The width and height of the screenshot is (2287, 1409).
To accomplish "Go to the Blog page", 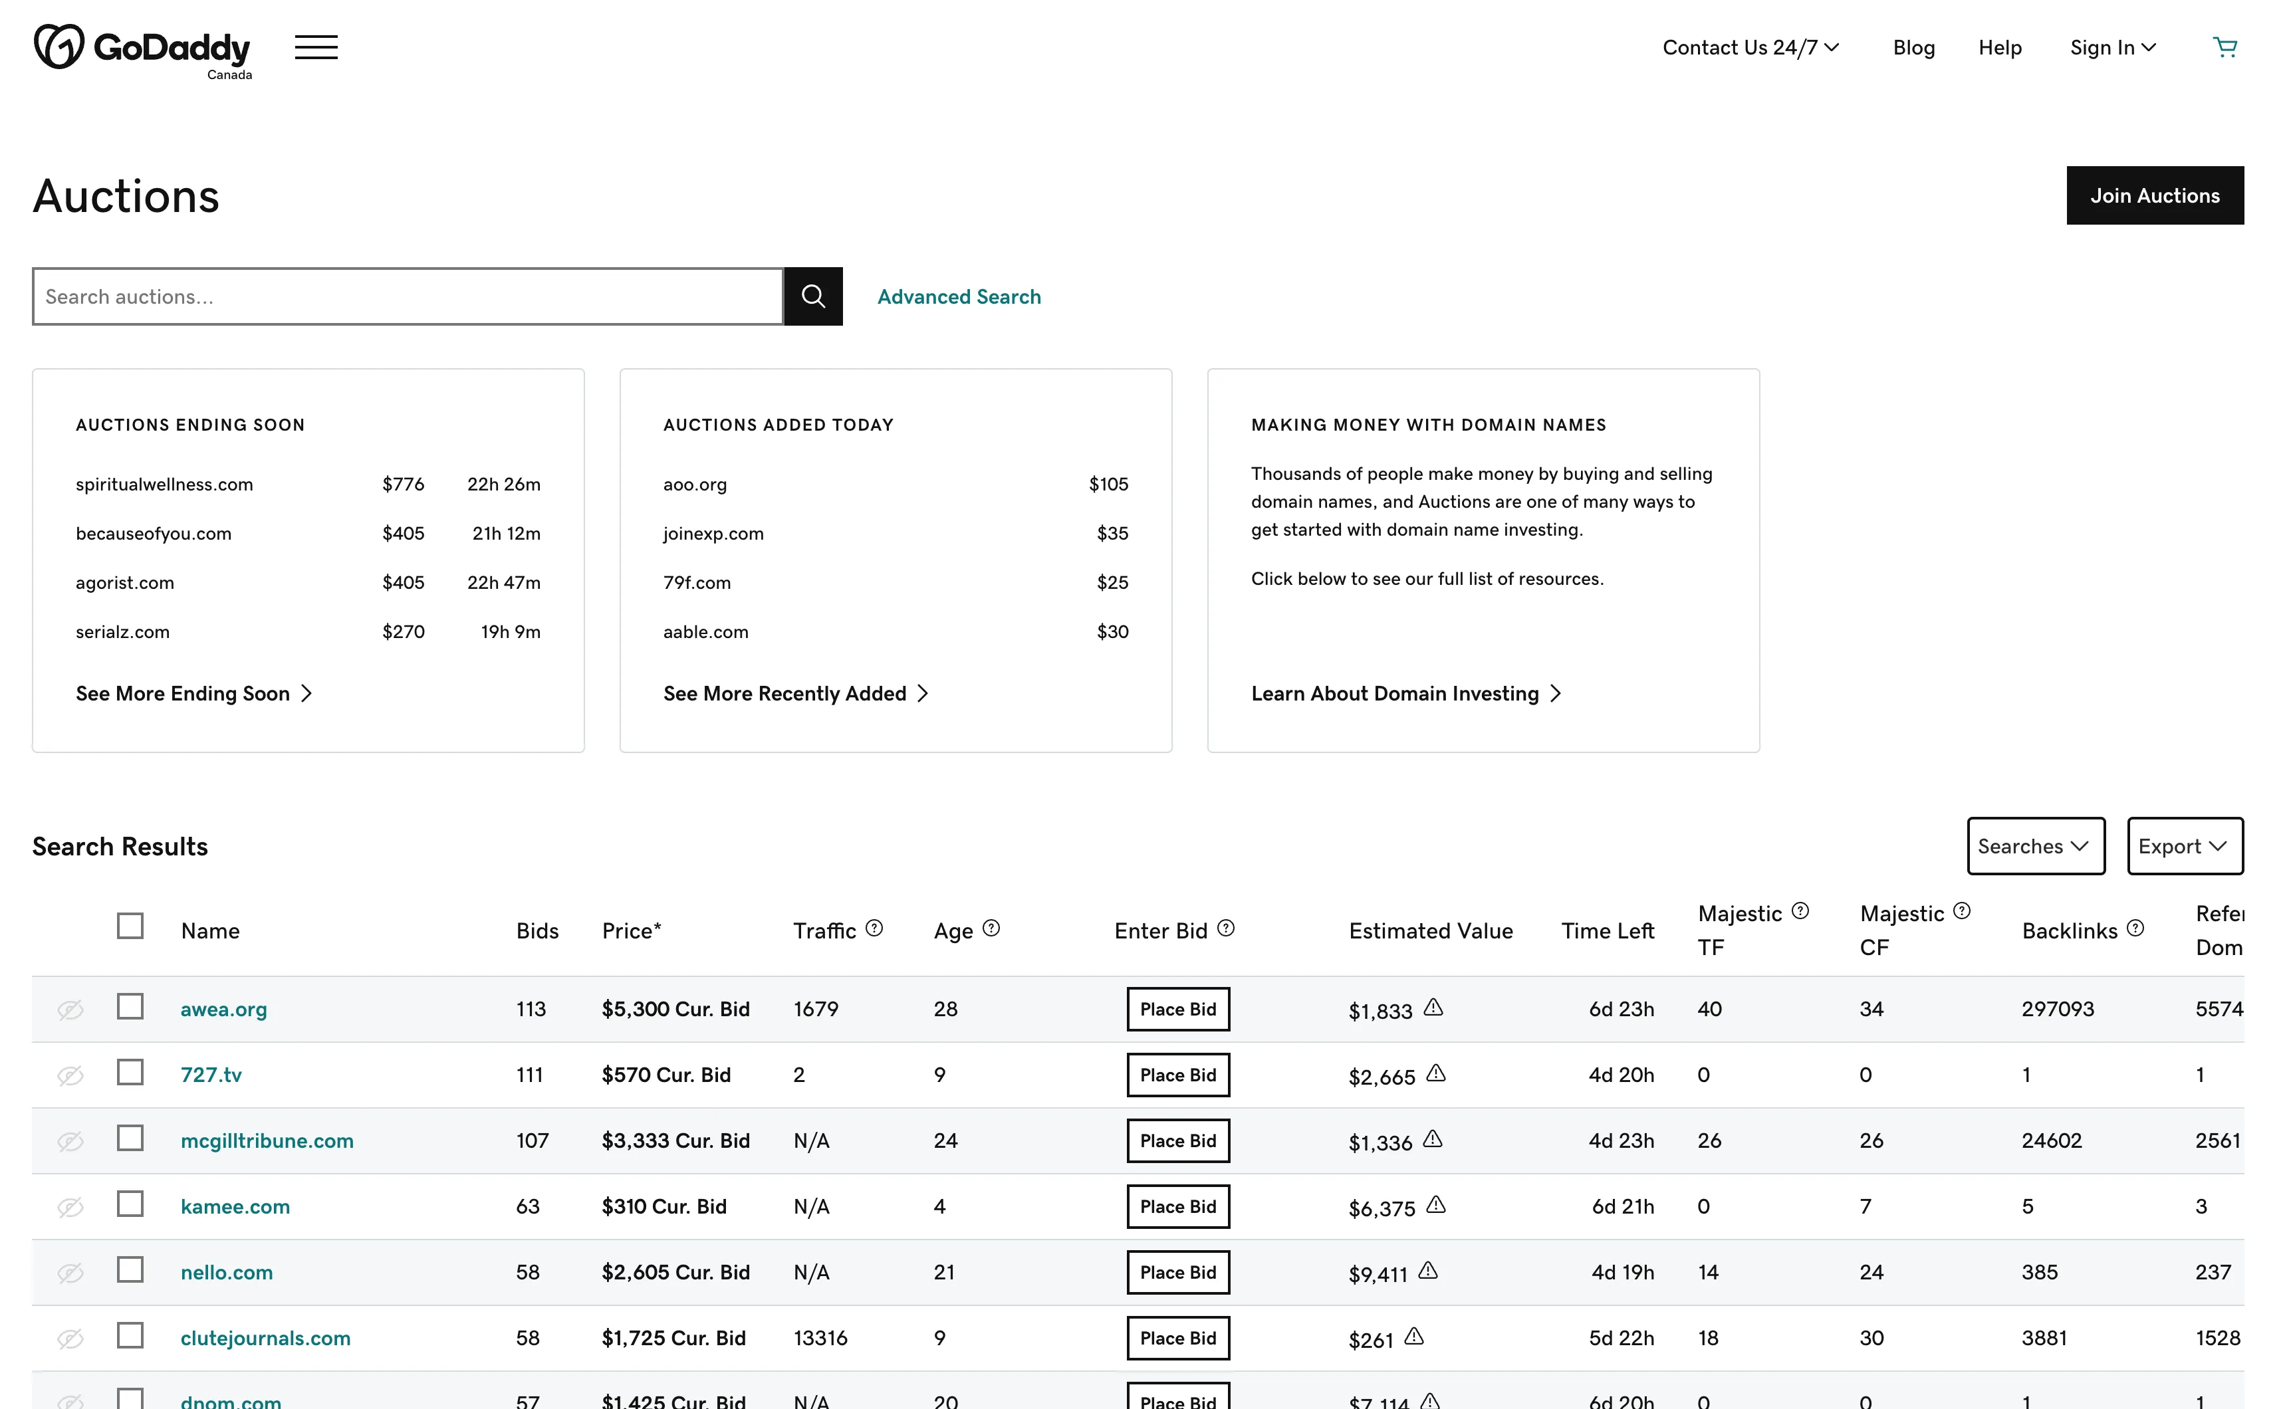I will tap(1913, 48).
